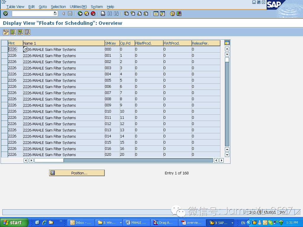Expand hidden system tray icons arrow

click(x=249, y=223)
